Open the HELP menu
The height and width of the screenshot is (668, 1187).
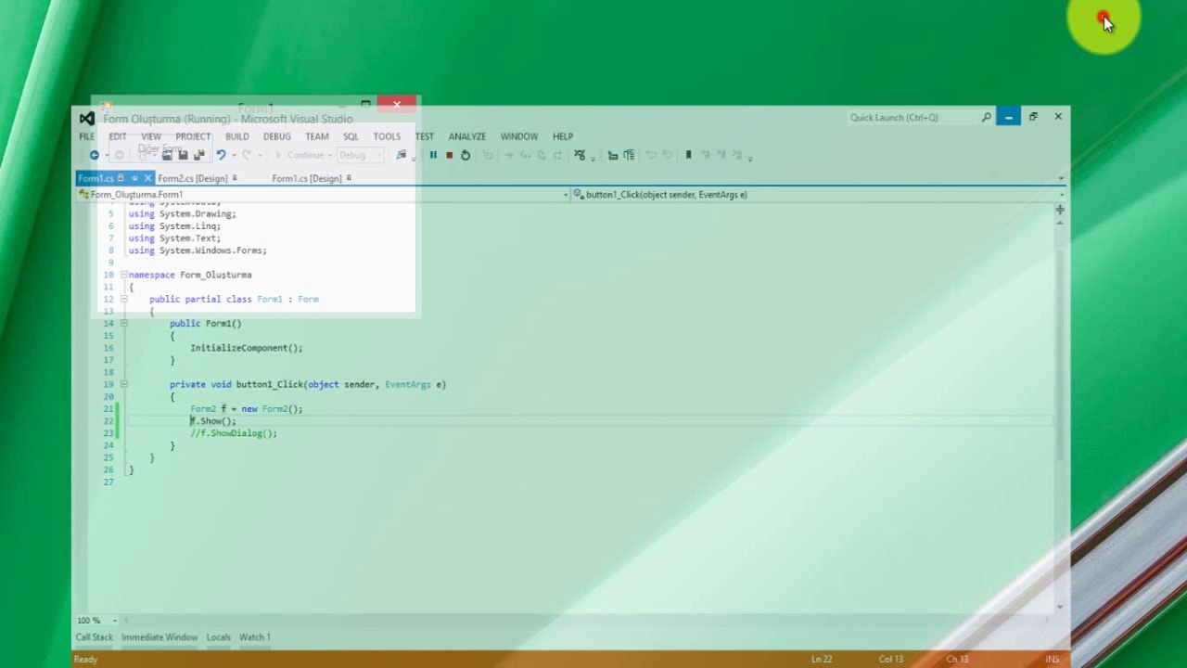[x=563, y=136]
